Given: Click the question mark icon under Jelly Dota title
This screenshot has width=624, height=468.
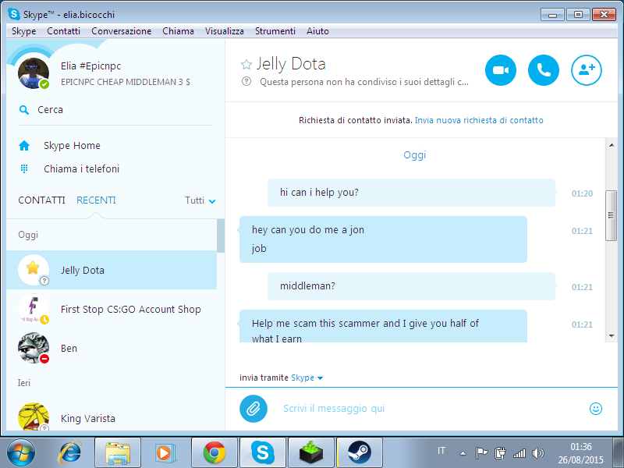Looking at the screenshot, I should pyautogui.click(x=246, y=82).
